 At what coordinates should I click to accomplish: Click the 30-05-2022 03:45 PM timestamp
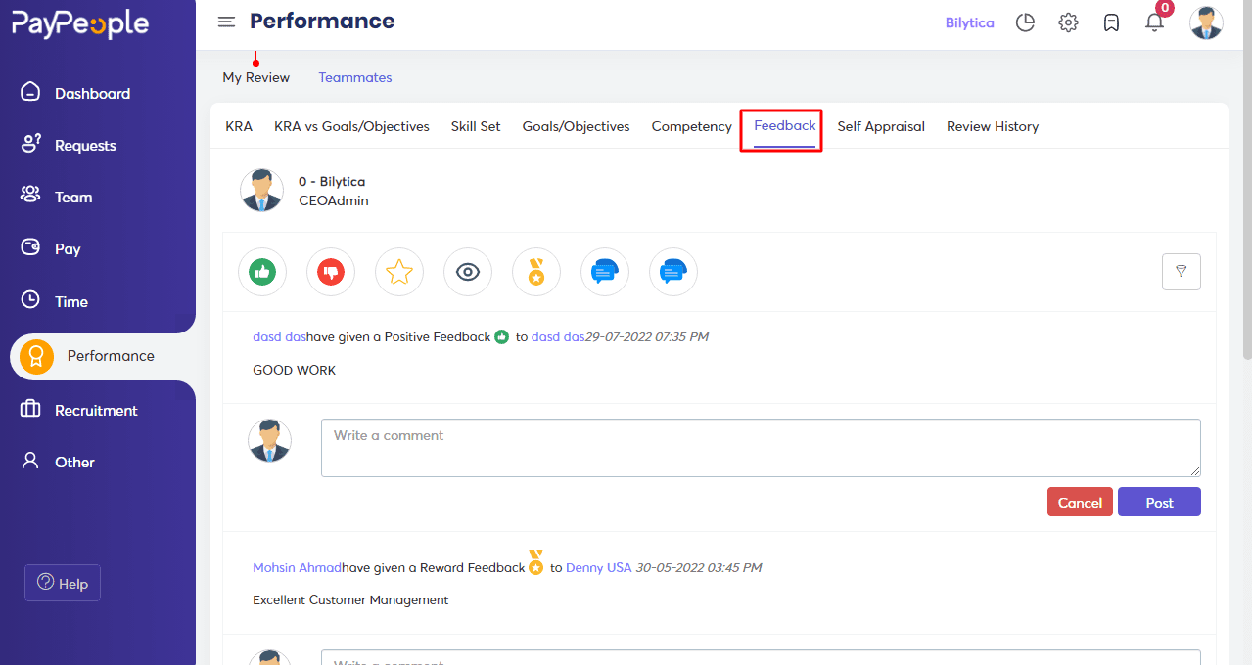coord(699,568)
